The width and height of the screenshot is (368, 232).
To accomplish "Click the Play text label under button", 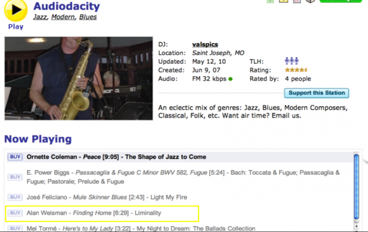I will 16,27.
